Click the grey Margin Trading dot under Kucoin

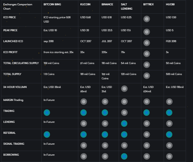coord(84,102)
